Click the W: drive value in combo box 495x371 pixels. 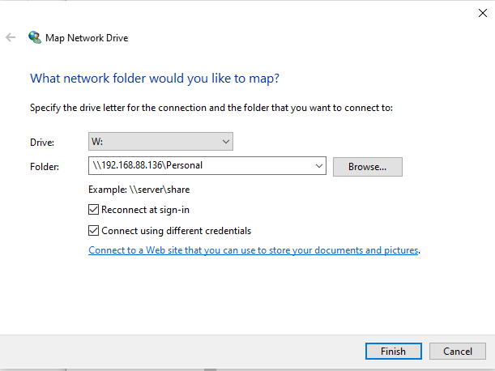click(x=97, y=142)
